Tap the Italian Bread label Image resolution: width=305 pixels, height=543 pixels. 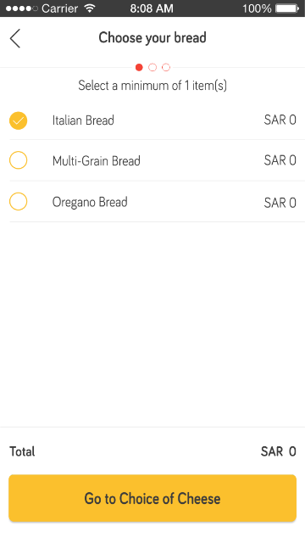pos(83,120)
